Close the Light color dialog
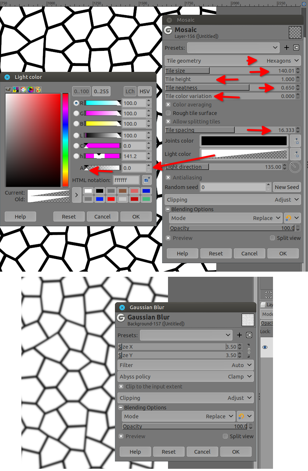This screenshot has width=308, height=471. point(7,77)
